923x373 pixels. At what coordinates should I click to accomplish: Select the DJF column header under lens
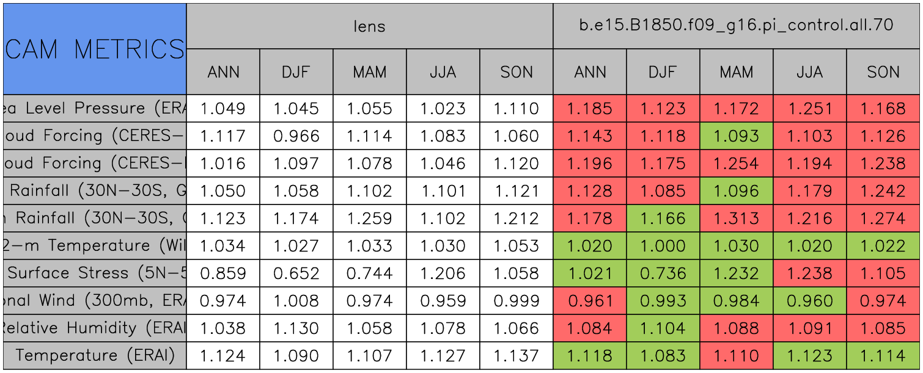tap(296, 72)
